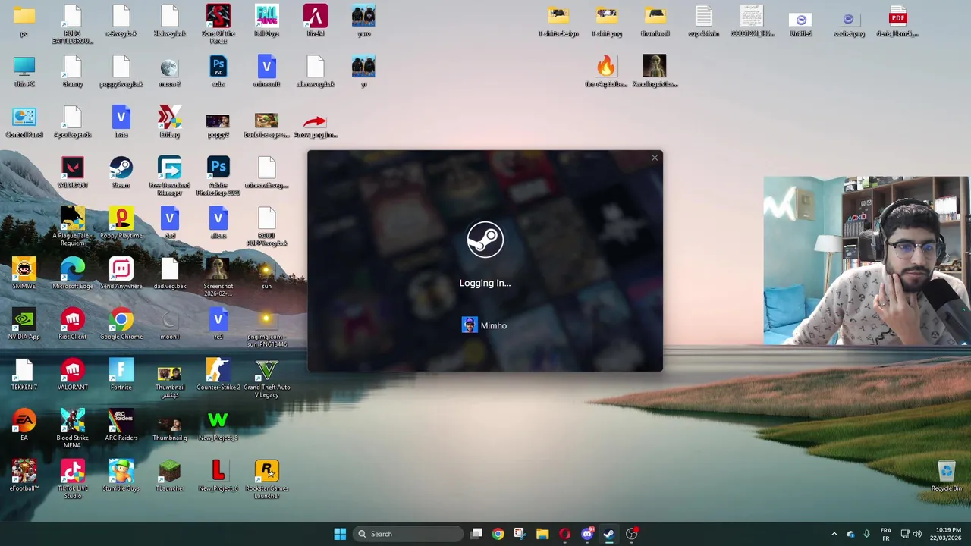The height and width of the screenshot is (546, 971).
Task: Launch the Fortnite shortcut
Action: point(121,374)
